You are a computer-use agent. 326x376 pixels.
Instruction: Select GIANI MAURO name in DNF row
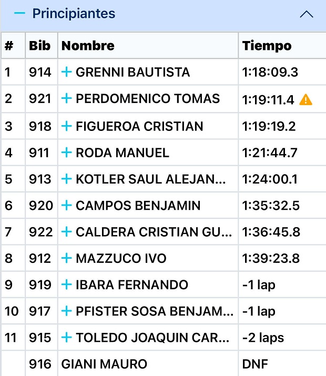coord(104,364)
